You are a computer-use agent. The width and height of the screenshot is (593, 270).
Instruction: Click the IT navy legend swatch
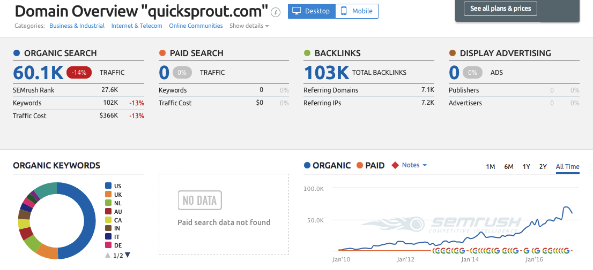[x=108, y=237]
